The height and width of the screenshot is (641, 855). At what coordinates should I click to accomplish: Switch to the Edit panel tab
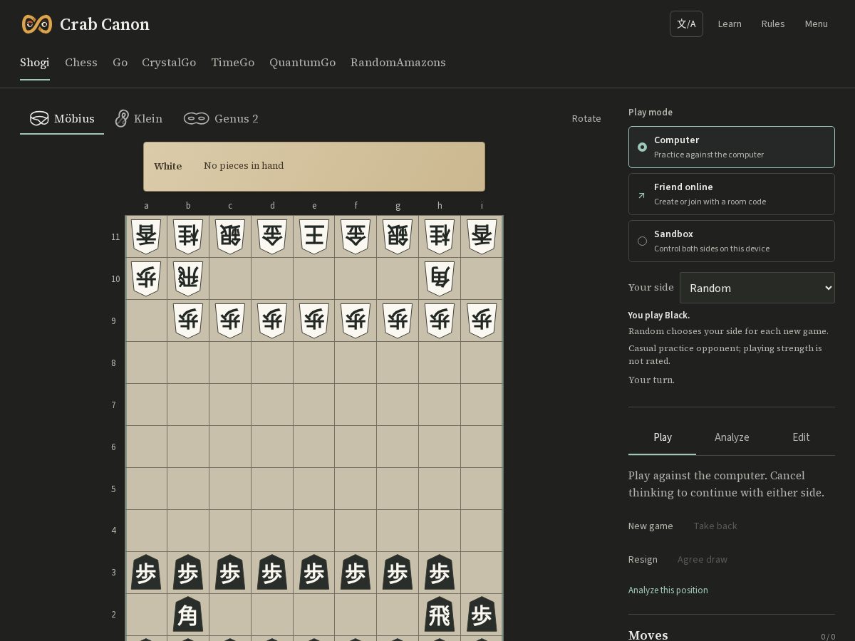click(x=801, y=437)
